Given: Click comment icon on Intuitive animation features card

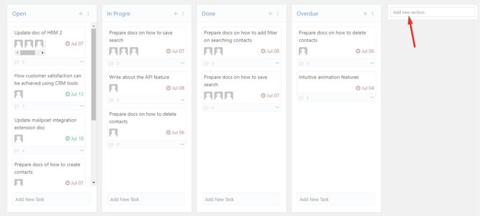Looking at the screenshot, I should pos(301,98).
